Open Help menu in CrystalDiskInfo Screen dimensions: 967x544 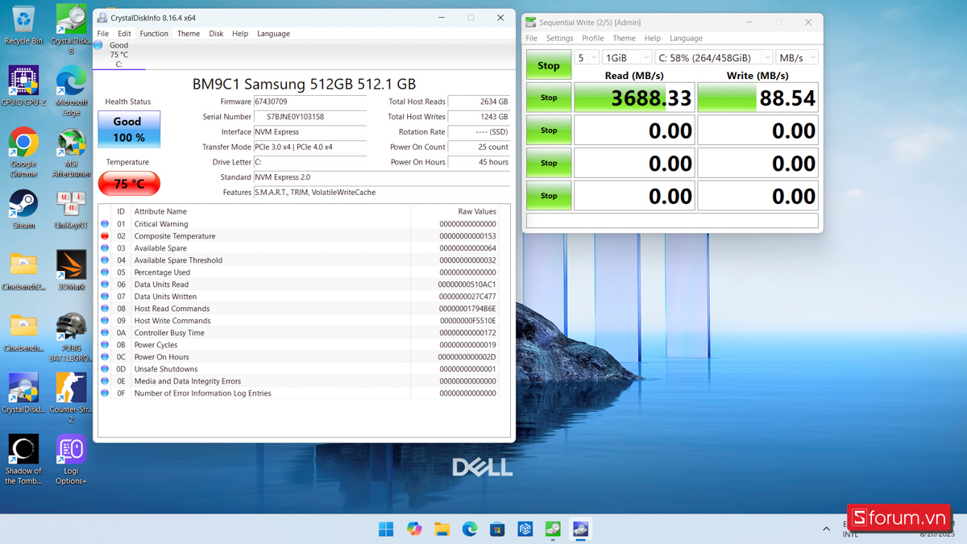[x=240, y=34]
